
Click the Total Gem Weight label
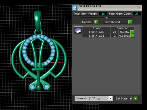coord(85,14)
